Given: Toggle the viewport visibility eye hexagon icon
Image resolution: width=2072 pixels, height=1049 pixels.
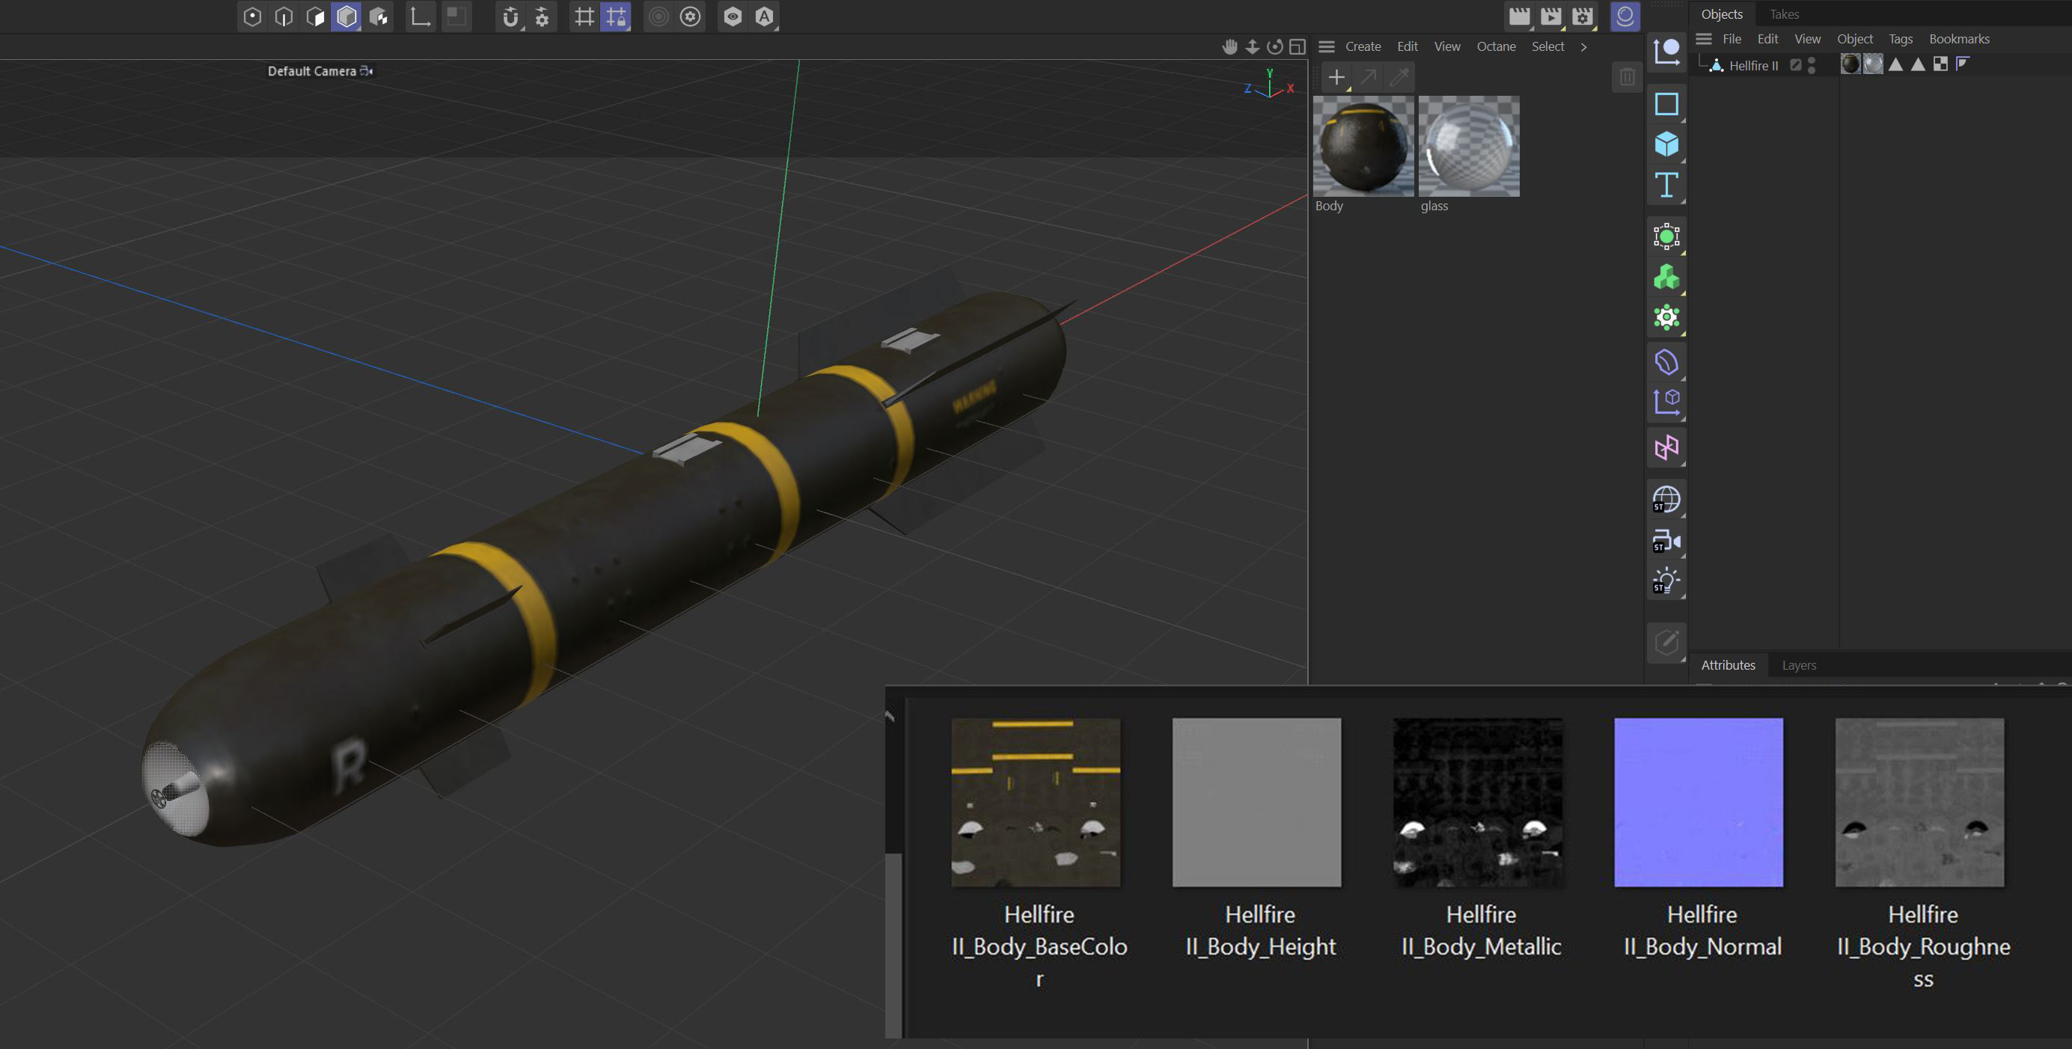Looking at the screenshot, I should (x=733, y=17).
